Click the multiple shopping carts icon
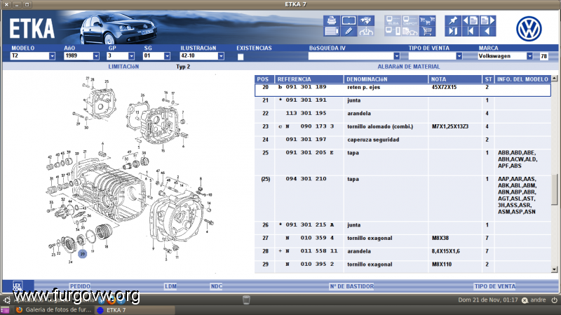 (x=427, y=20)
